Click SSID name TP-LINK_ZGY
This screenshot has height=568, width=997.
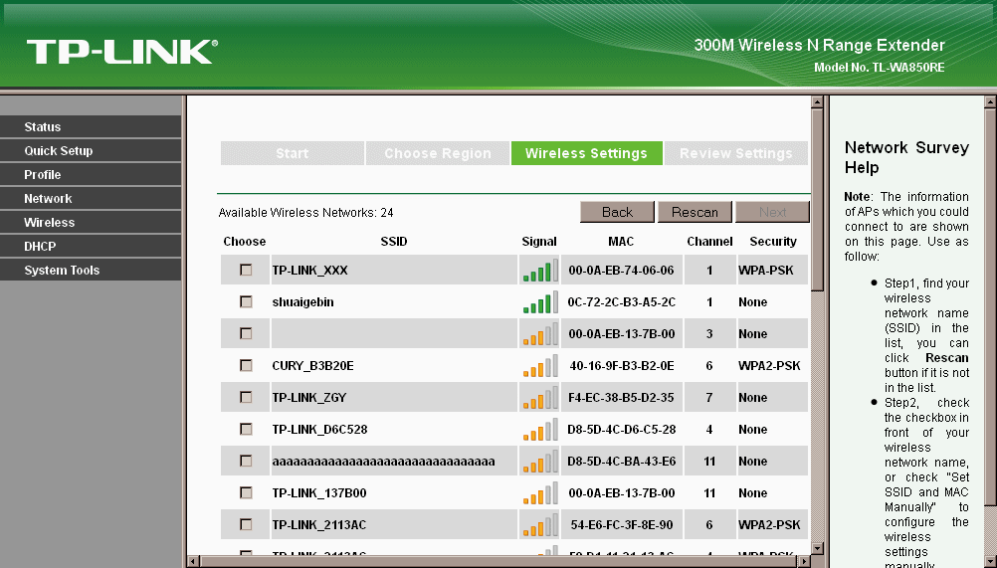click(x=309, y=397)
